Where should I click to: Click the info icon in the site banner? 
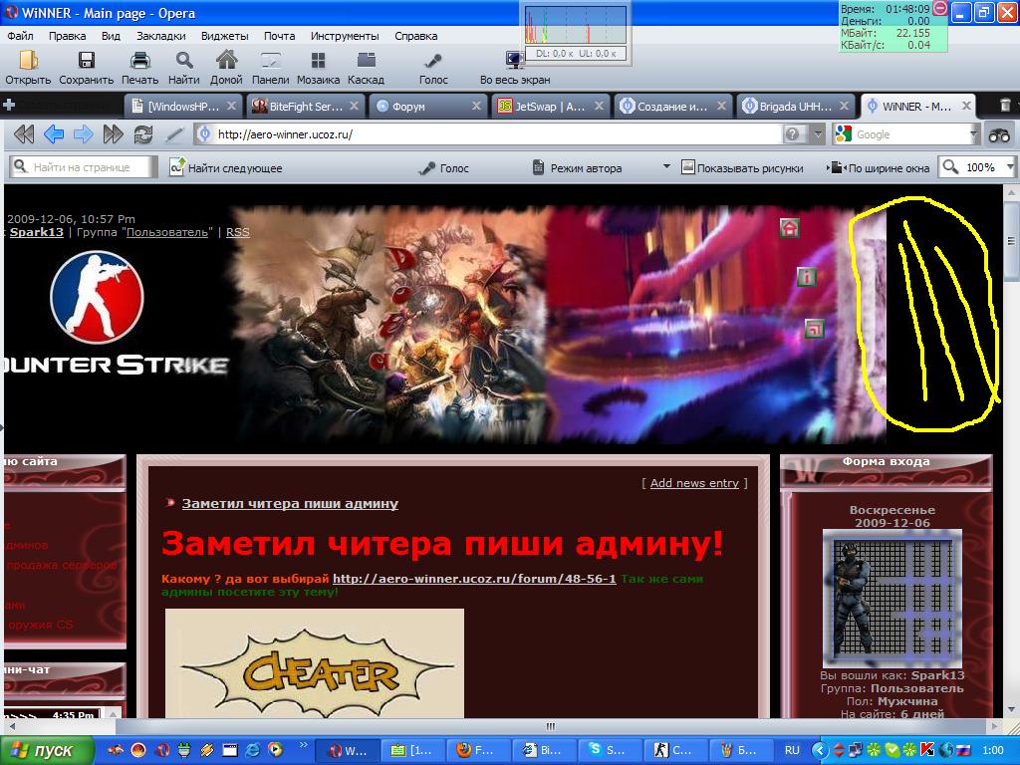[x=807, y=277]
